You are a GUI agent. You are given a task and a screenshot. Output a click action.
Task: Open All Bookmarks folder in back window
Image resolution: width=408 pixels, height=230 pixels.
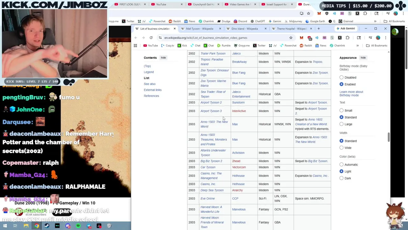click(x=394, y=21)
